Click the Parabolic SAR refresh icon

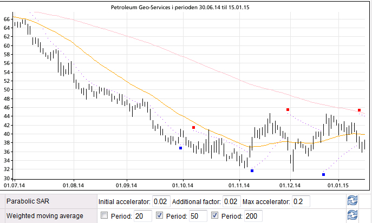(353, 201)
